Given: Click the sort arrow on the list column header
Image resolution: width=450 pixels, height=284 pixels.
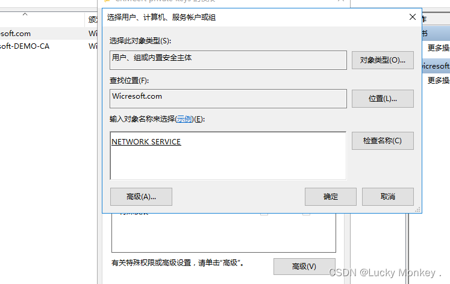Looking at the screenshot, I should (x=25, y=14).
